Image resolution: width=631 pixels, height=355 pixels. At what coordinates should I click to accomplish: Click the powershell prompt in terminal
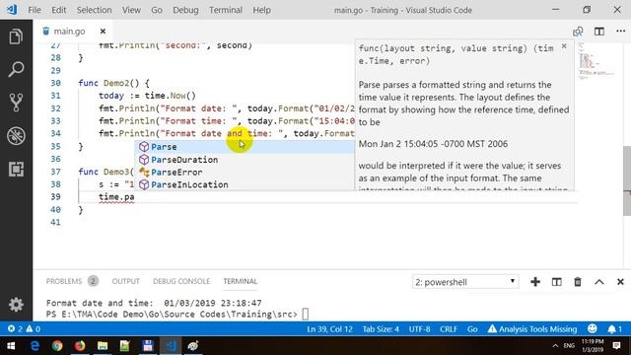tap(172, 314)
